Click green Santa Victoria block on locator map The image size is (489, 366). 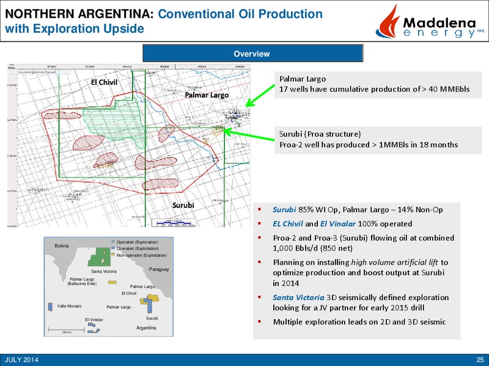(x=98, y=257)
